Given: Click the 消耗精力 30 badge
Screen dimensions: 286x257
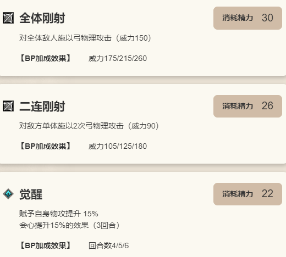Looking at the screenshot, I should click(248, 18).
